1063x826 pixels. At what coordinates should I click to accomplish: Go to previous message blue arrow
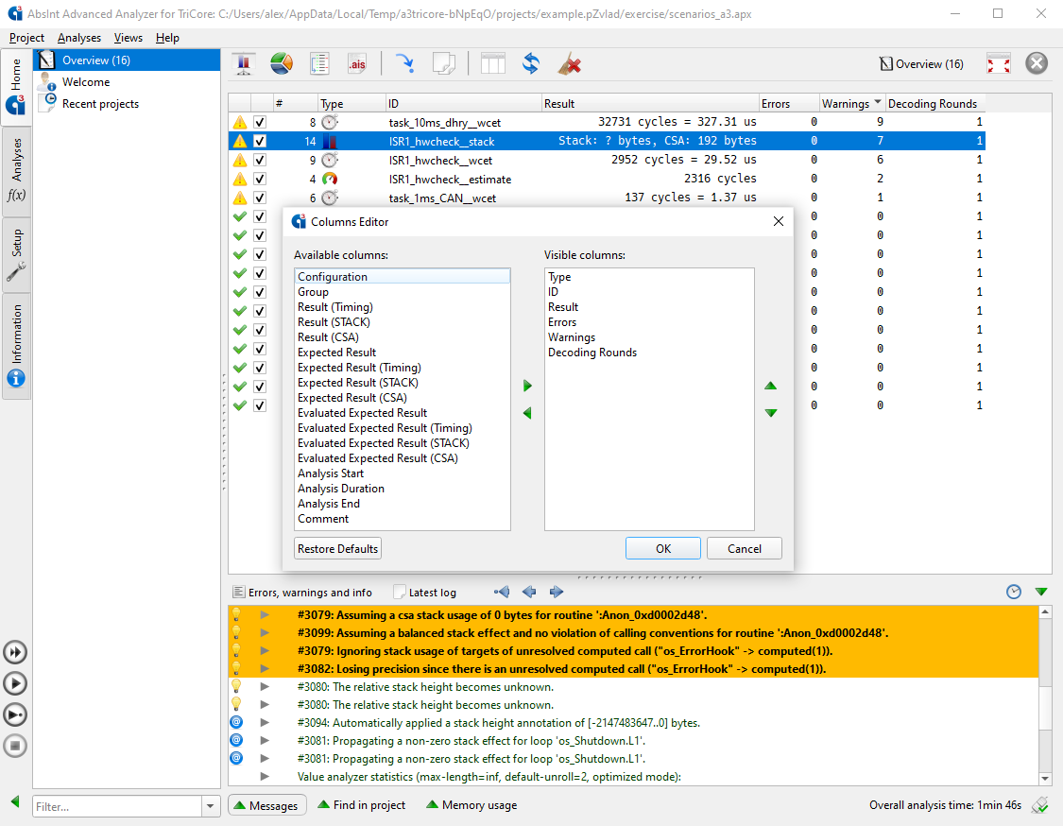point(529,592)
